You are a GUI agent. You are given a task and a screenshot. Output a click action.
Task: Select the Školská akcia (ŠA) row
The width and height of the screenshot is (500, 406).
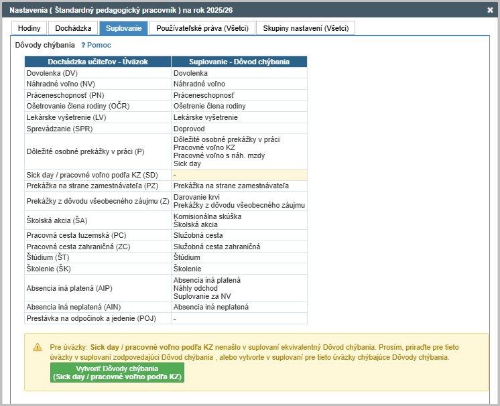click(97, 220)
